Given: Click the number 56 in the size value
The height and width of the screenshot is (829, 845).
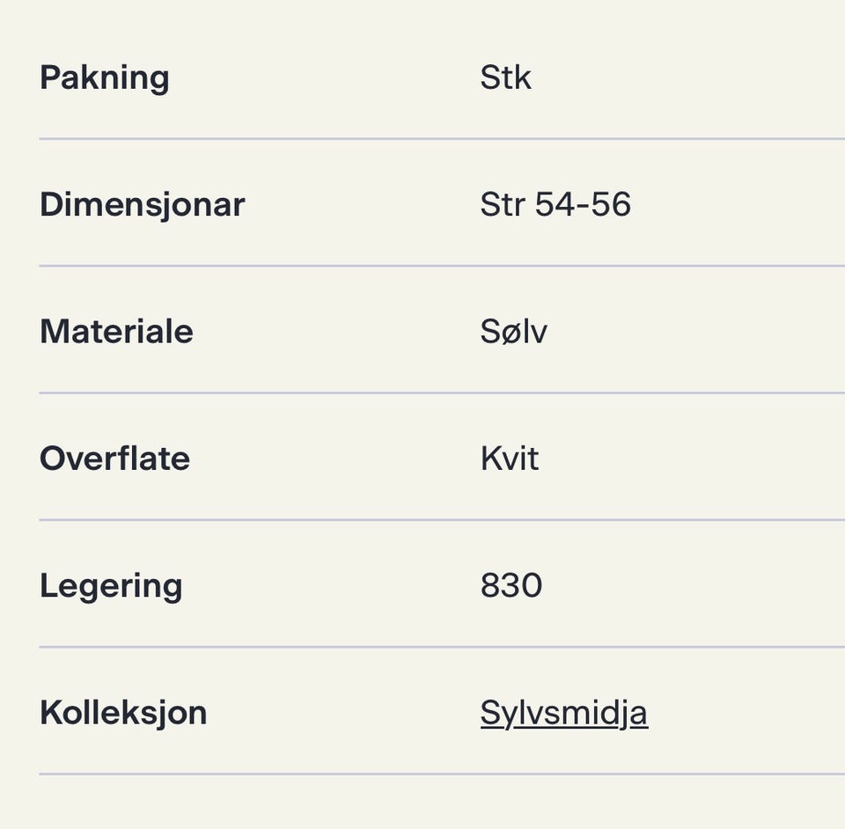Looking at the screenshot, I should (611, 204).
